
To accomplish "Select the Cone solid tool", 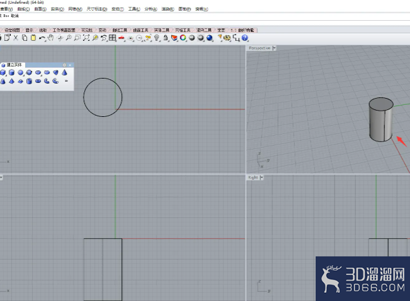I will click(x=64, y=73).
